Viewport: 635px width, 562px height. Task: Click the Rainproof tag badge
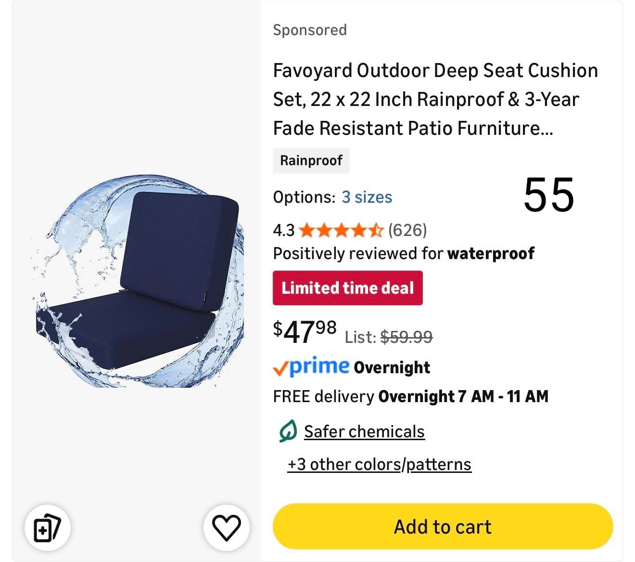pos(311,160)
